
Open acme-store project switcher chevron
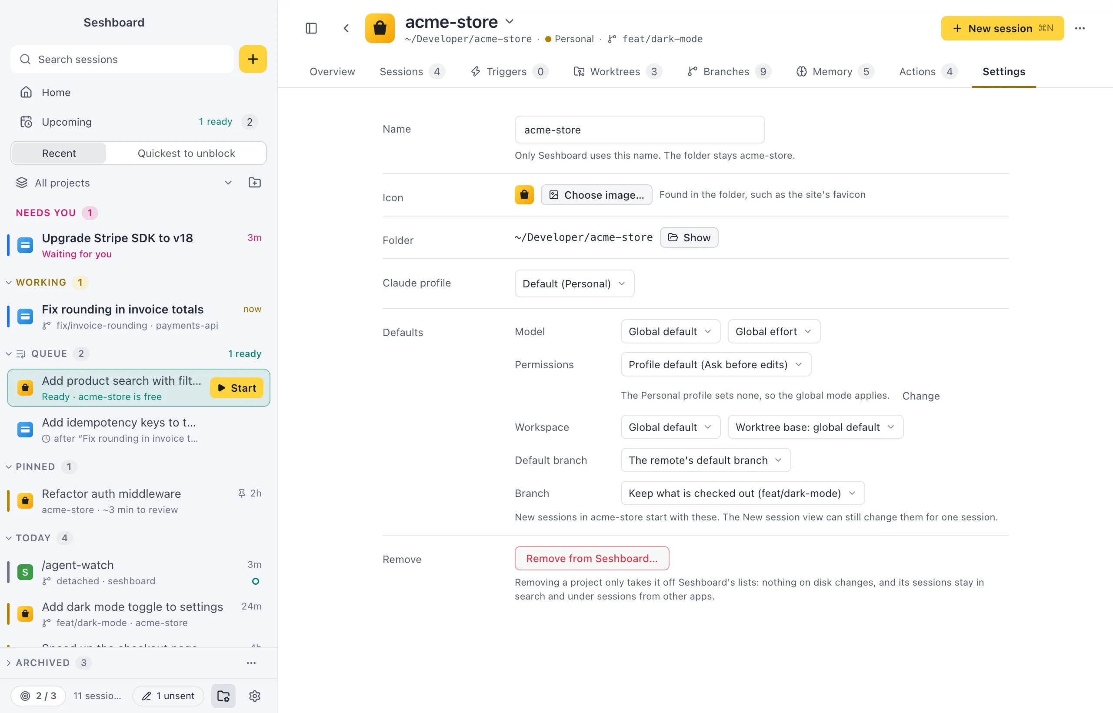(x=510, y=21)
